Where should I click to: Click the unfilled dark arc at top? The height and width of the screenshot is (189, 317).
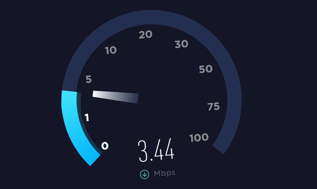click(x=152, y=18)
